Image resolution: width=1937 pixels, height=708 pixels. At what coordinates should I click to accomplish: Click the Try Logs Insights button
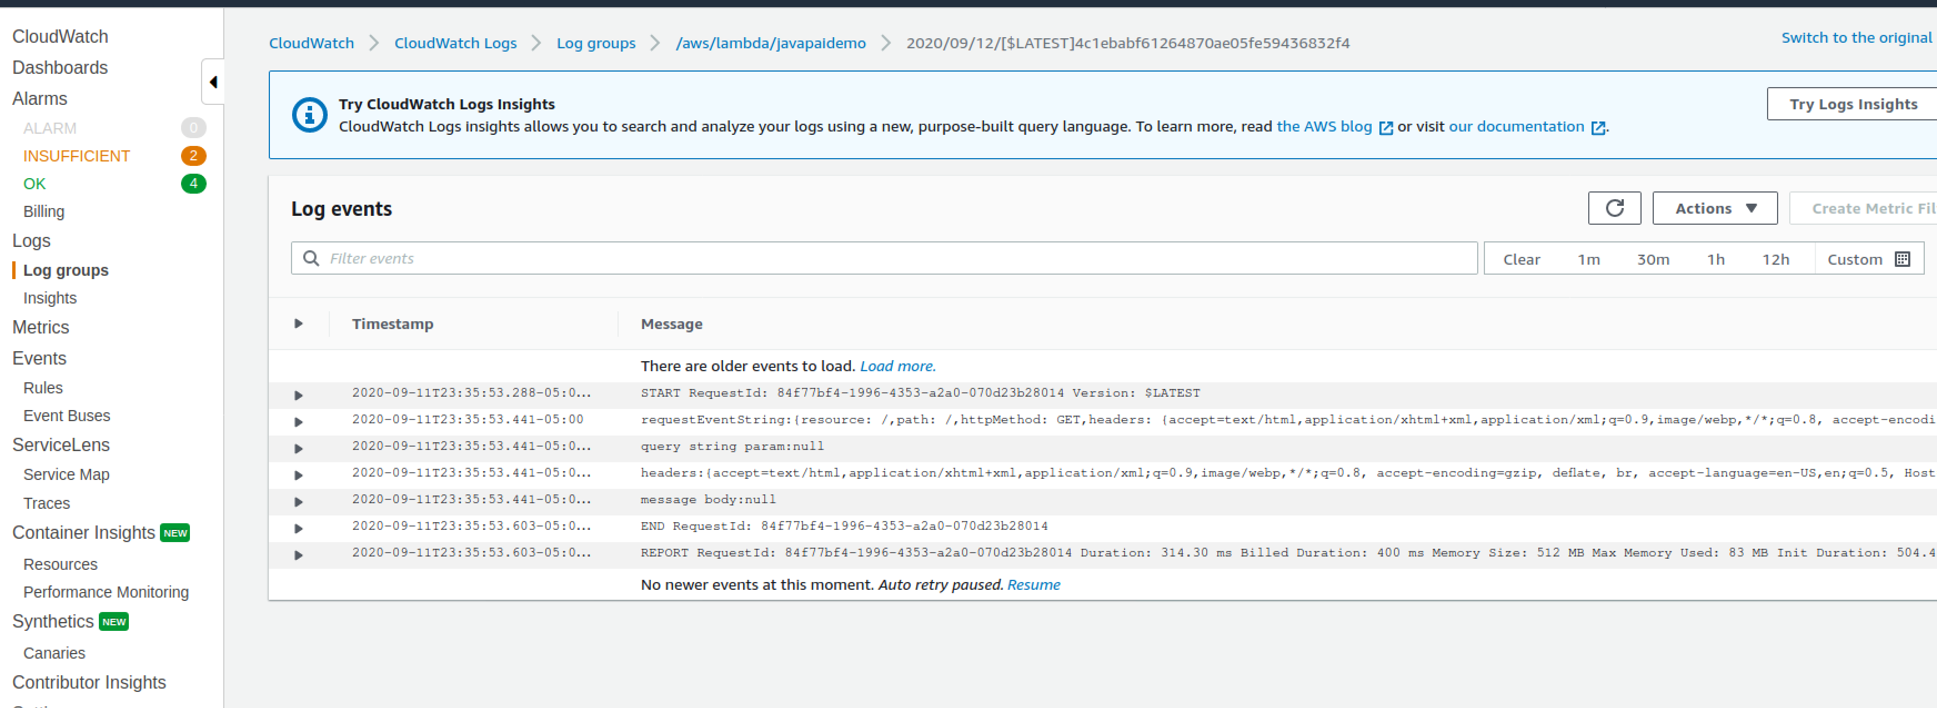coord(1853,104)
